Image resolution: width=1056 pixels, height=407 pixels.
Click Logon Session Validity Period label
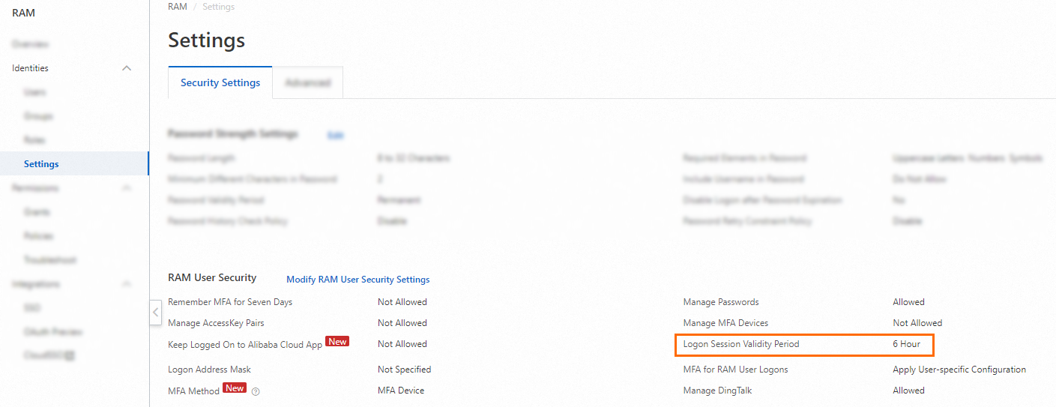741,344
